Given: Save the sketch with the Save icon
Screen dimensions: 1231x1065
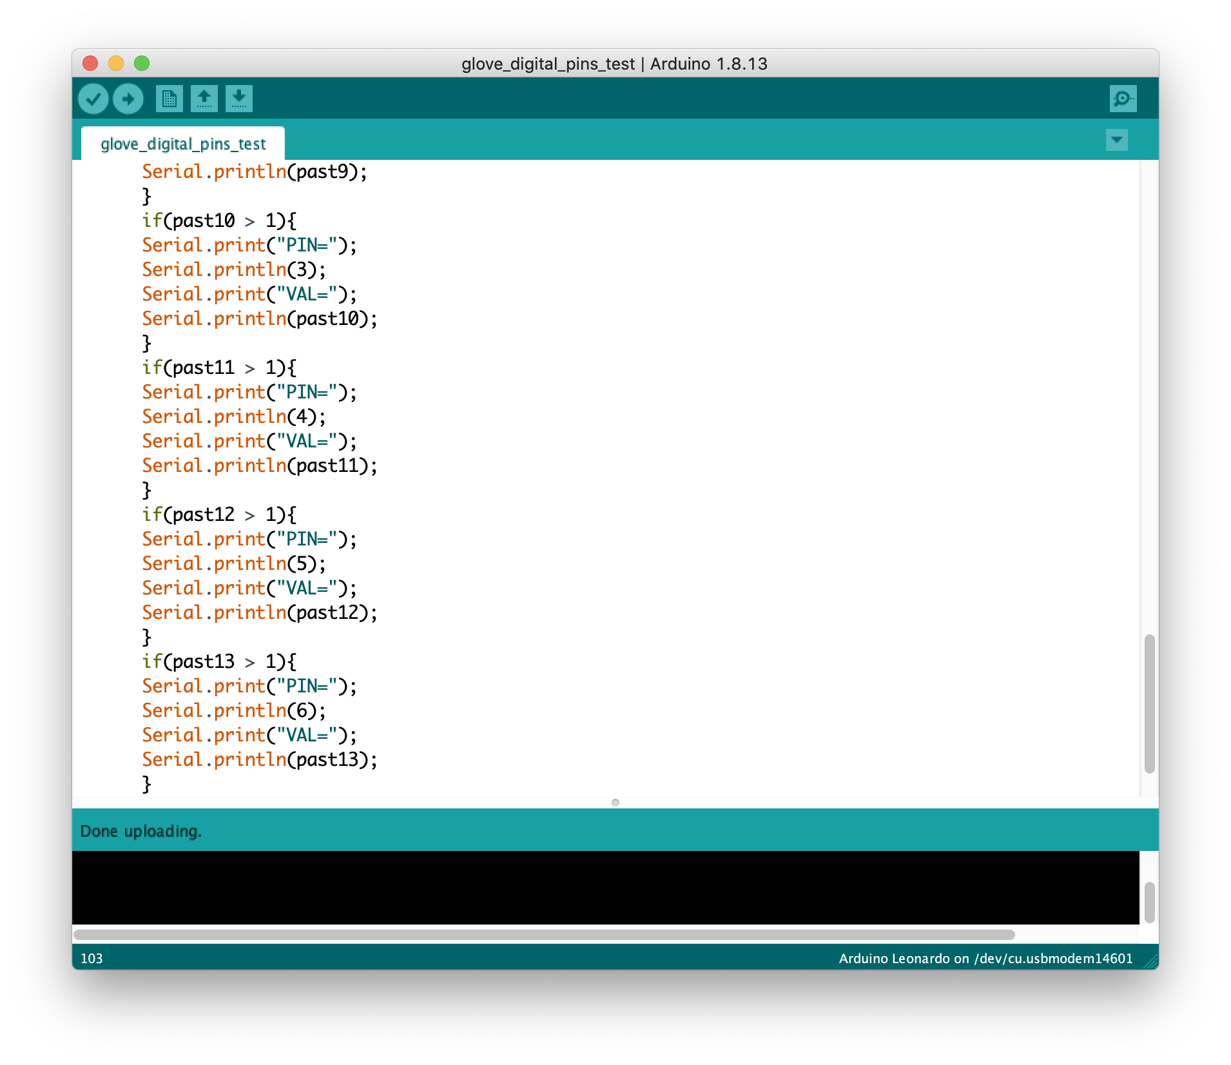Looking at the screenshot, I should 239,99.
